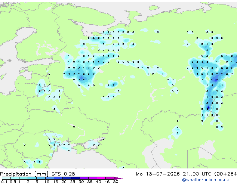This screenshot has height=183, width=237.
Task: Click the 20–25 mm legend color box
Action: pos(67,178)
